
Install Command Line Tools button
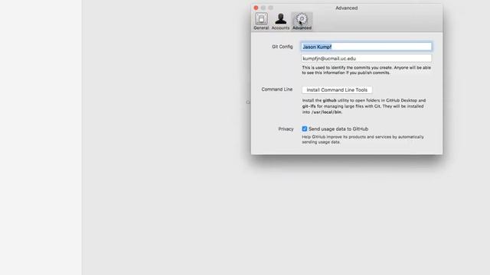[337, 90]
